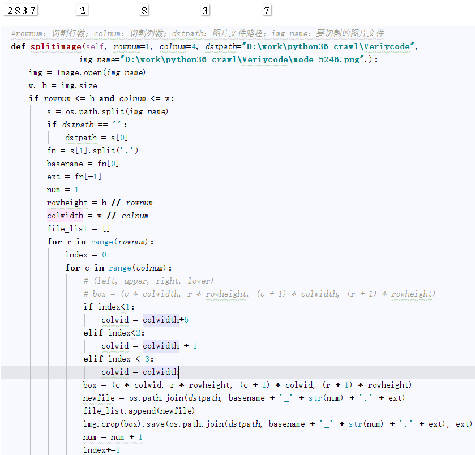
Task: Click the "2837" captcha image thumbnail
Action: point(20,10)
